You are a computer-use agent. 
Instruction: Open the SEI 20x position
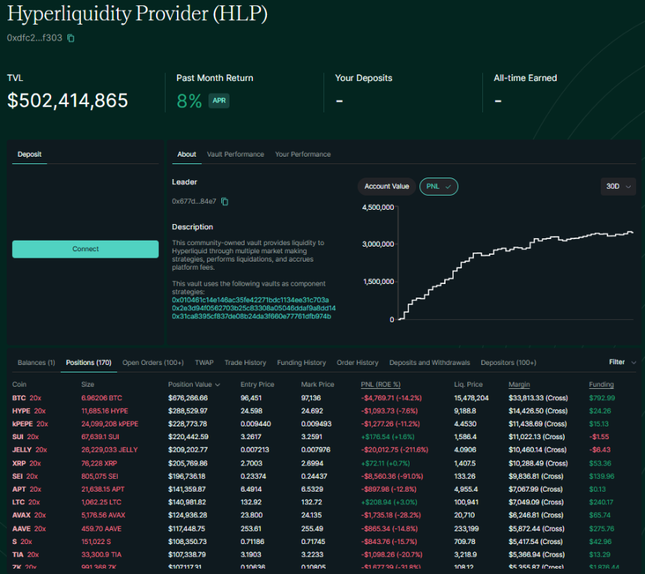(x=25, y=477)
